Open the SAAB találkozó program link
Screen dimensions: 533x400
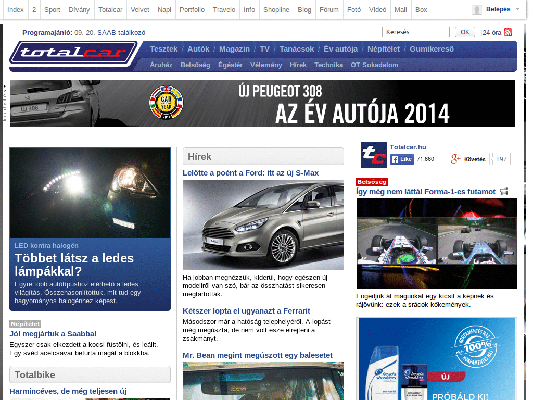pos(121,33)
